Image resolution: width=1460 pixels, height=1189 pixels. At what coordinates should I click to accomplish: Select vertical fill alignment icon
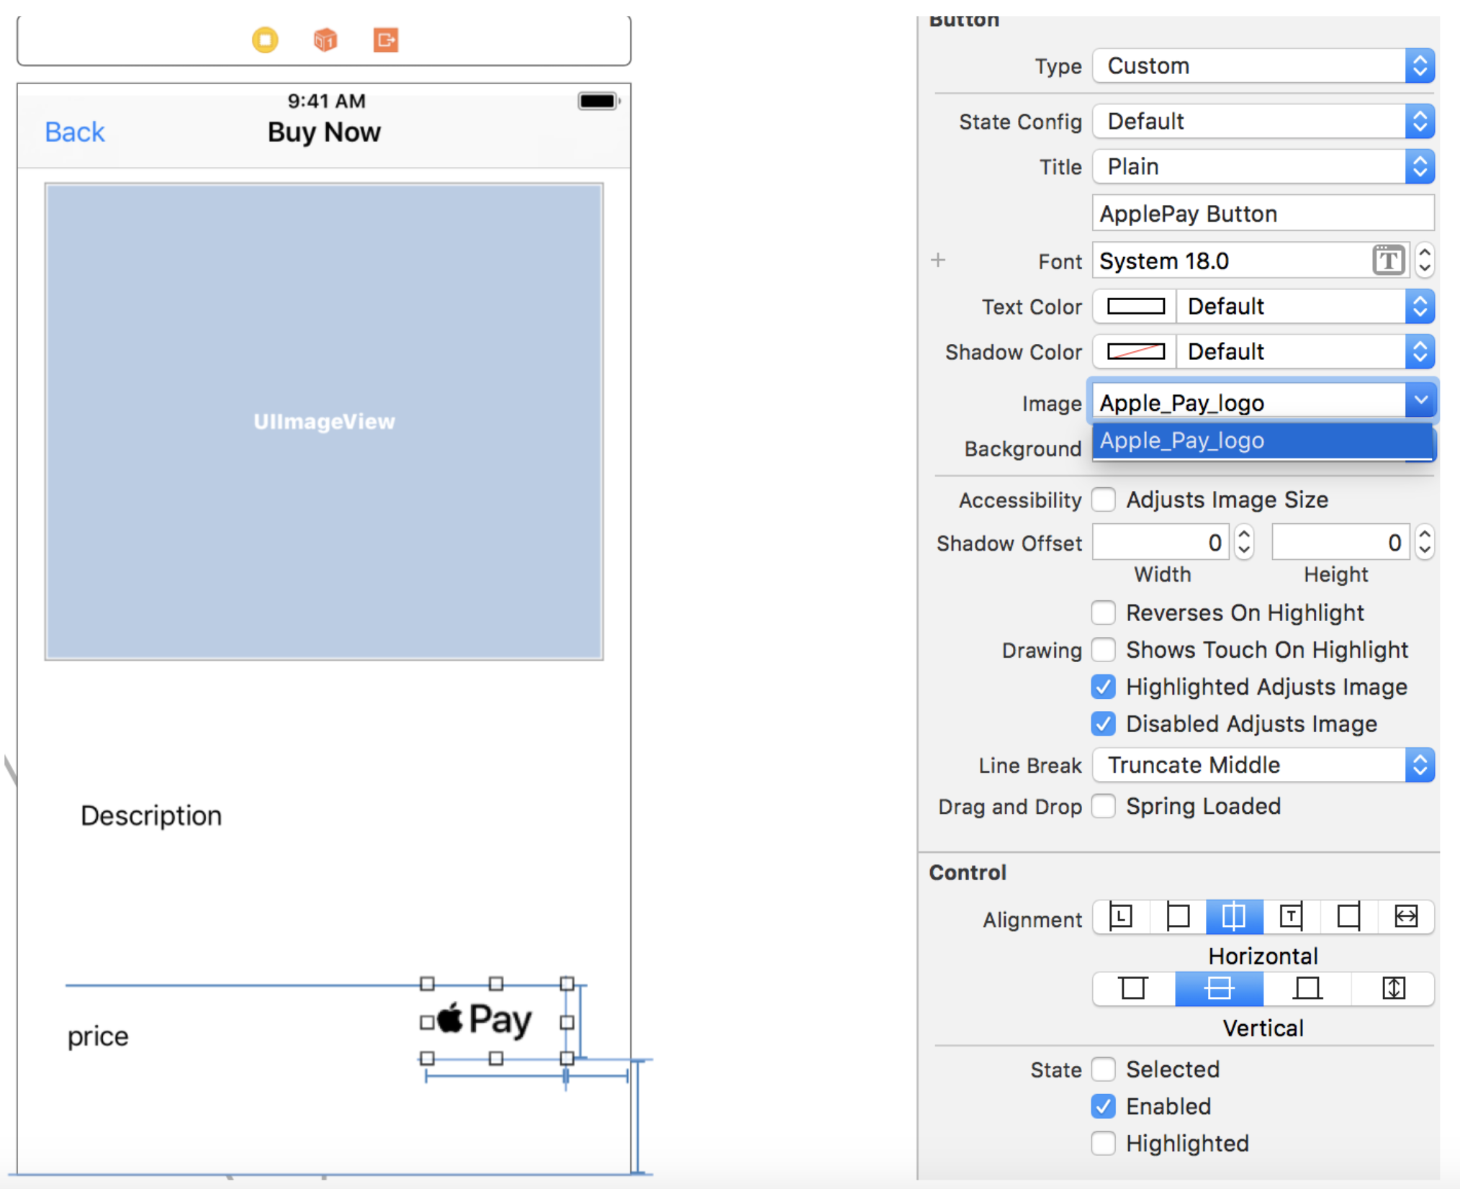[x=1393, y=989]
